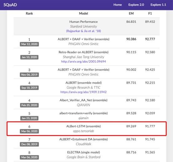
Task: Click qianxin affiliation under rank 5
Action: tap(84, 118)
